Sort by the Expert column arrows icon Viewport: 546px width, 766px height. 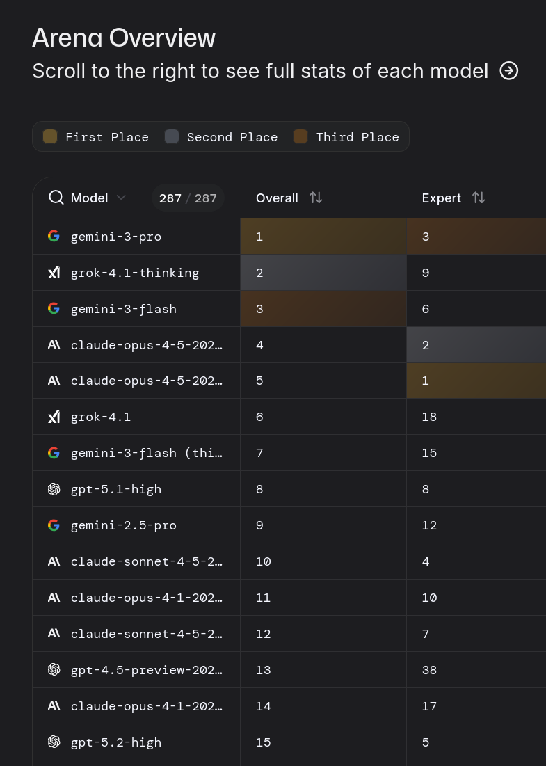tap(479, 198)
